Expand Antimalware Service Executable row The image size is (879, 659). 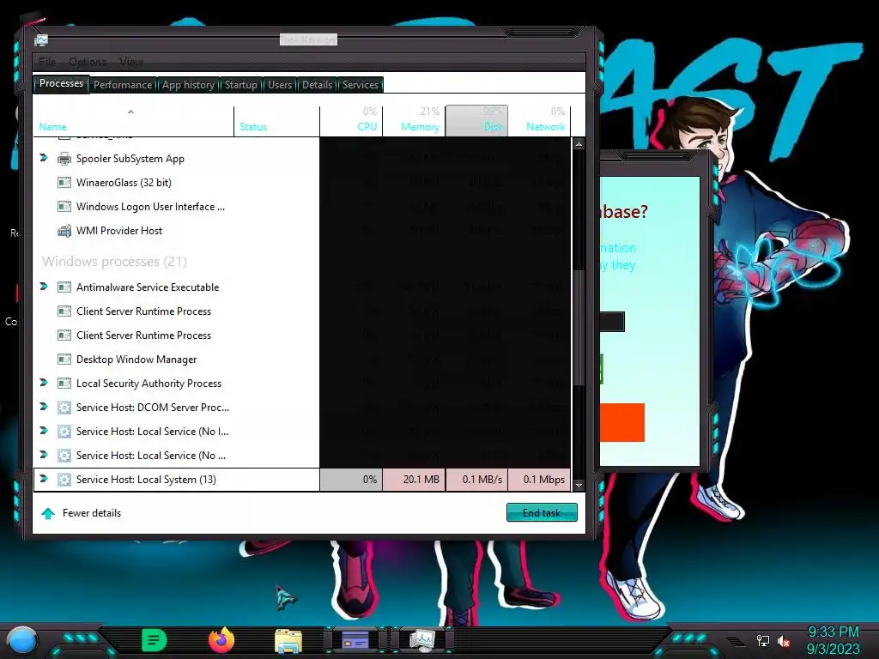coord(44,287)
